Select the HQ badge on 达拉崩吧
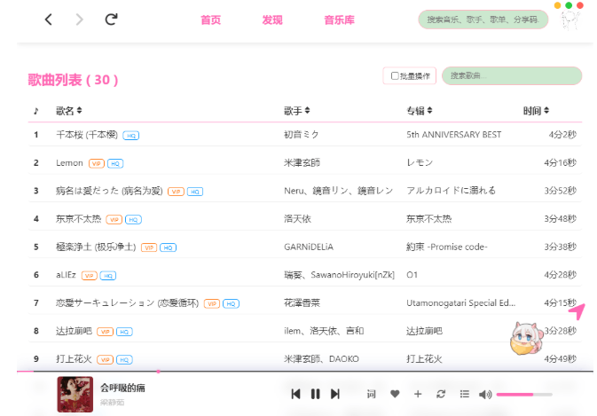This screenshot has height=416, width=597. tap(124, 332)
